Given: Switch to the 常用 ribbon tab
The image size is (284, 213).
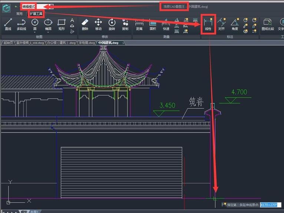Looking at the screenshot, I should click(19, 14).
